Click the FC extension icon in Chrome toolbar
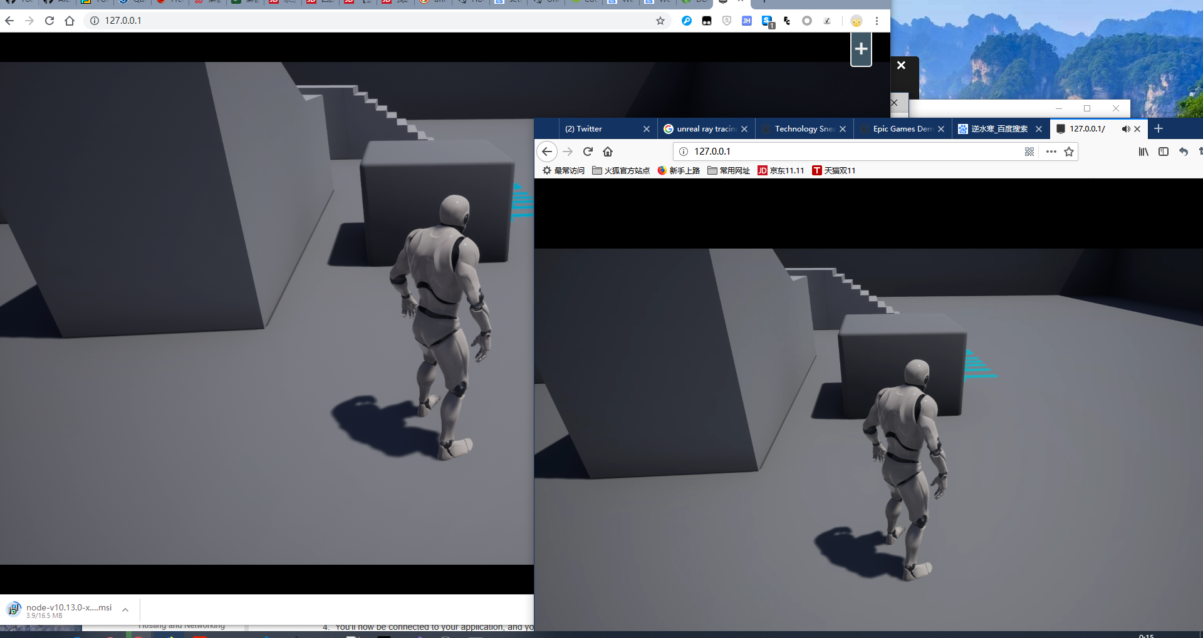This screenshot has height=638, width=1203. click(786, 21)
